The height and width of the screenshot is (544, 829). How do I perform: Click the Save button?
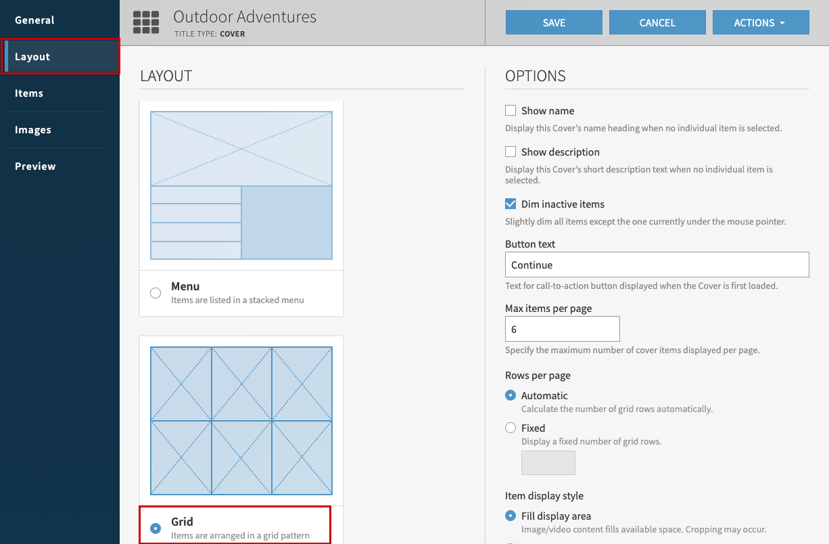point(554,22)
